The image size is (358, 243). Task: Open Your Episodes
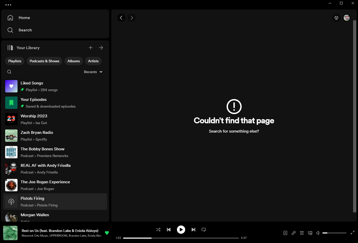click(55, 103)
